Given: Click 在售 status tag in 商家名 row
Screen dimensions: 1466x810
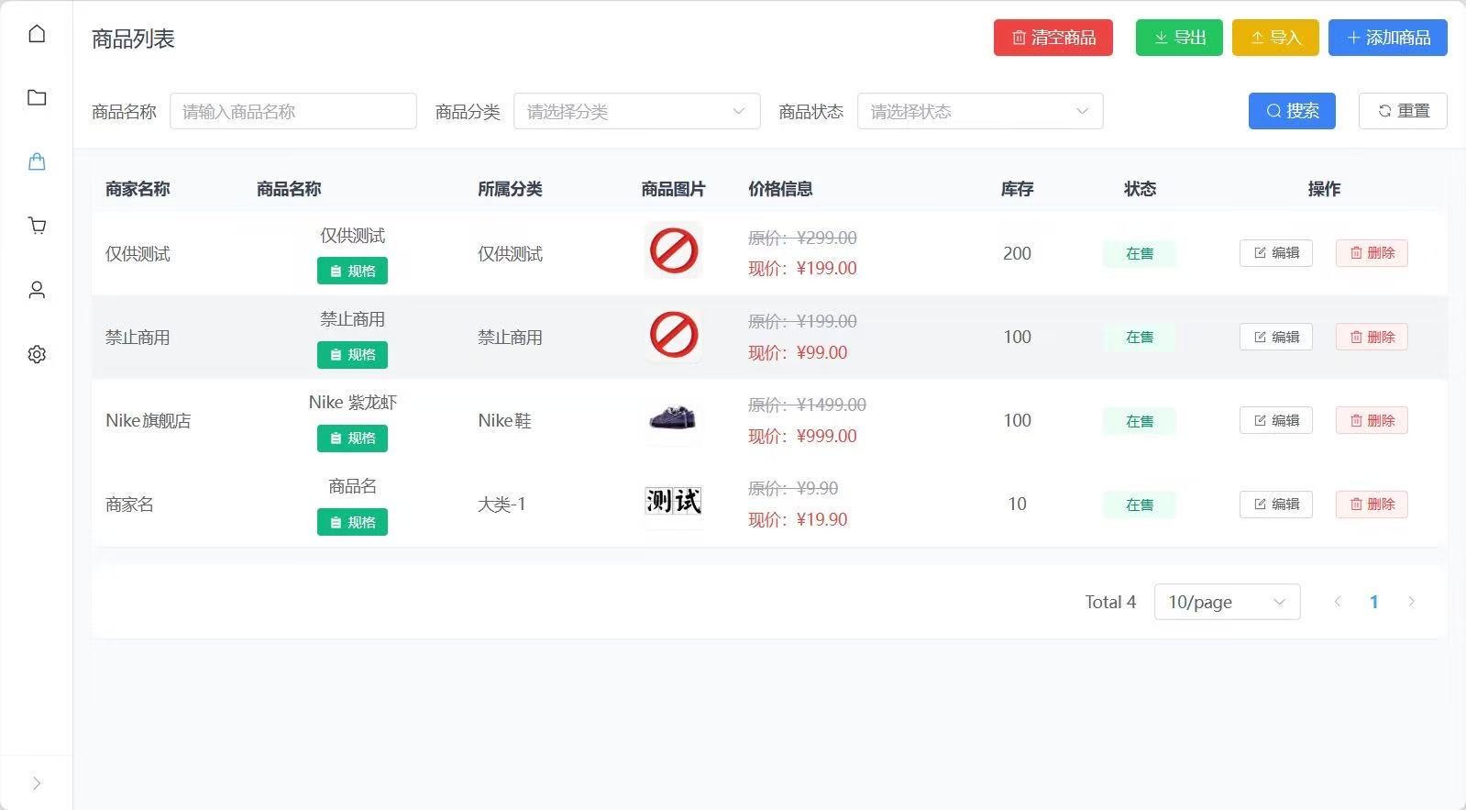Looking at the screenshot, I should [1140, 505].
